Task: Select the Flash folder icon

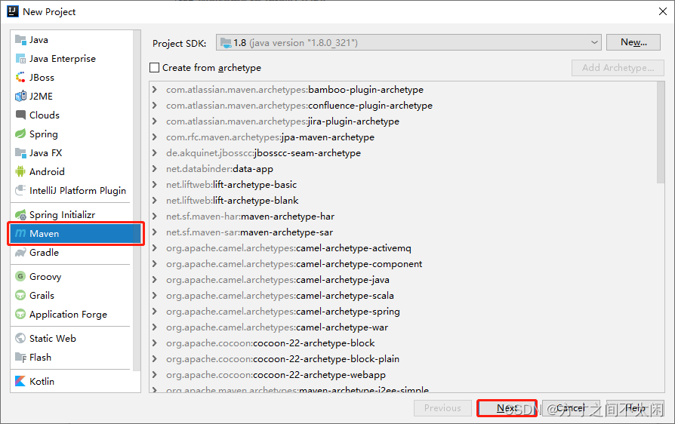Action: click(20, 358)
